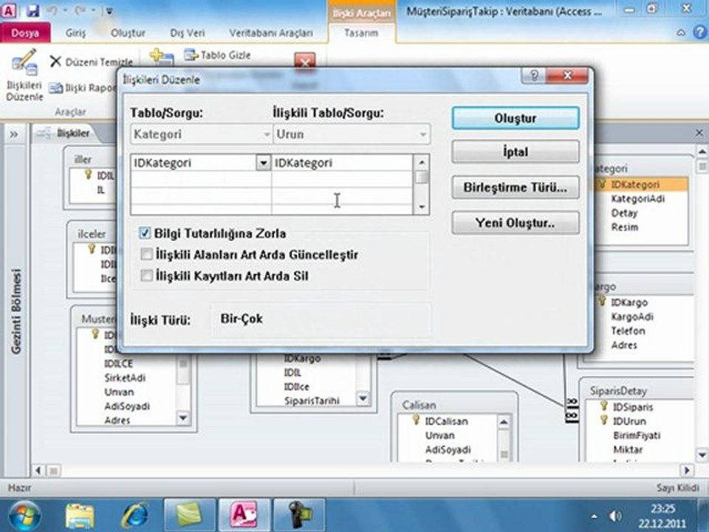Image resolution: width=709 pixels, height=532 pixels.
Task: Click down arrow of Siparis table list
Action: pos(363,398)
